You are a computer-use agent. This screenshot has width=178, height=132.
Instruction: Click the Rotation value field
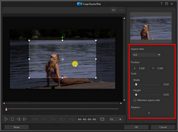coord(149,113)
